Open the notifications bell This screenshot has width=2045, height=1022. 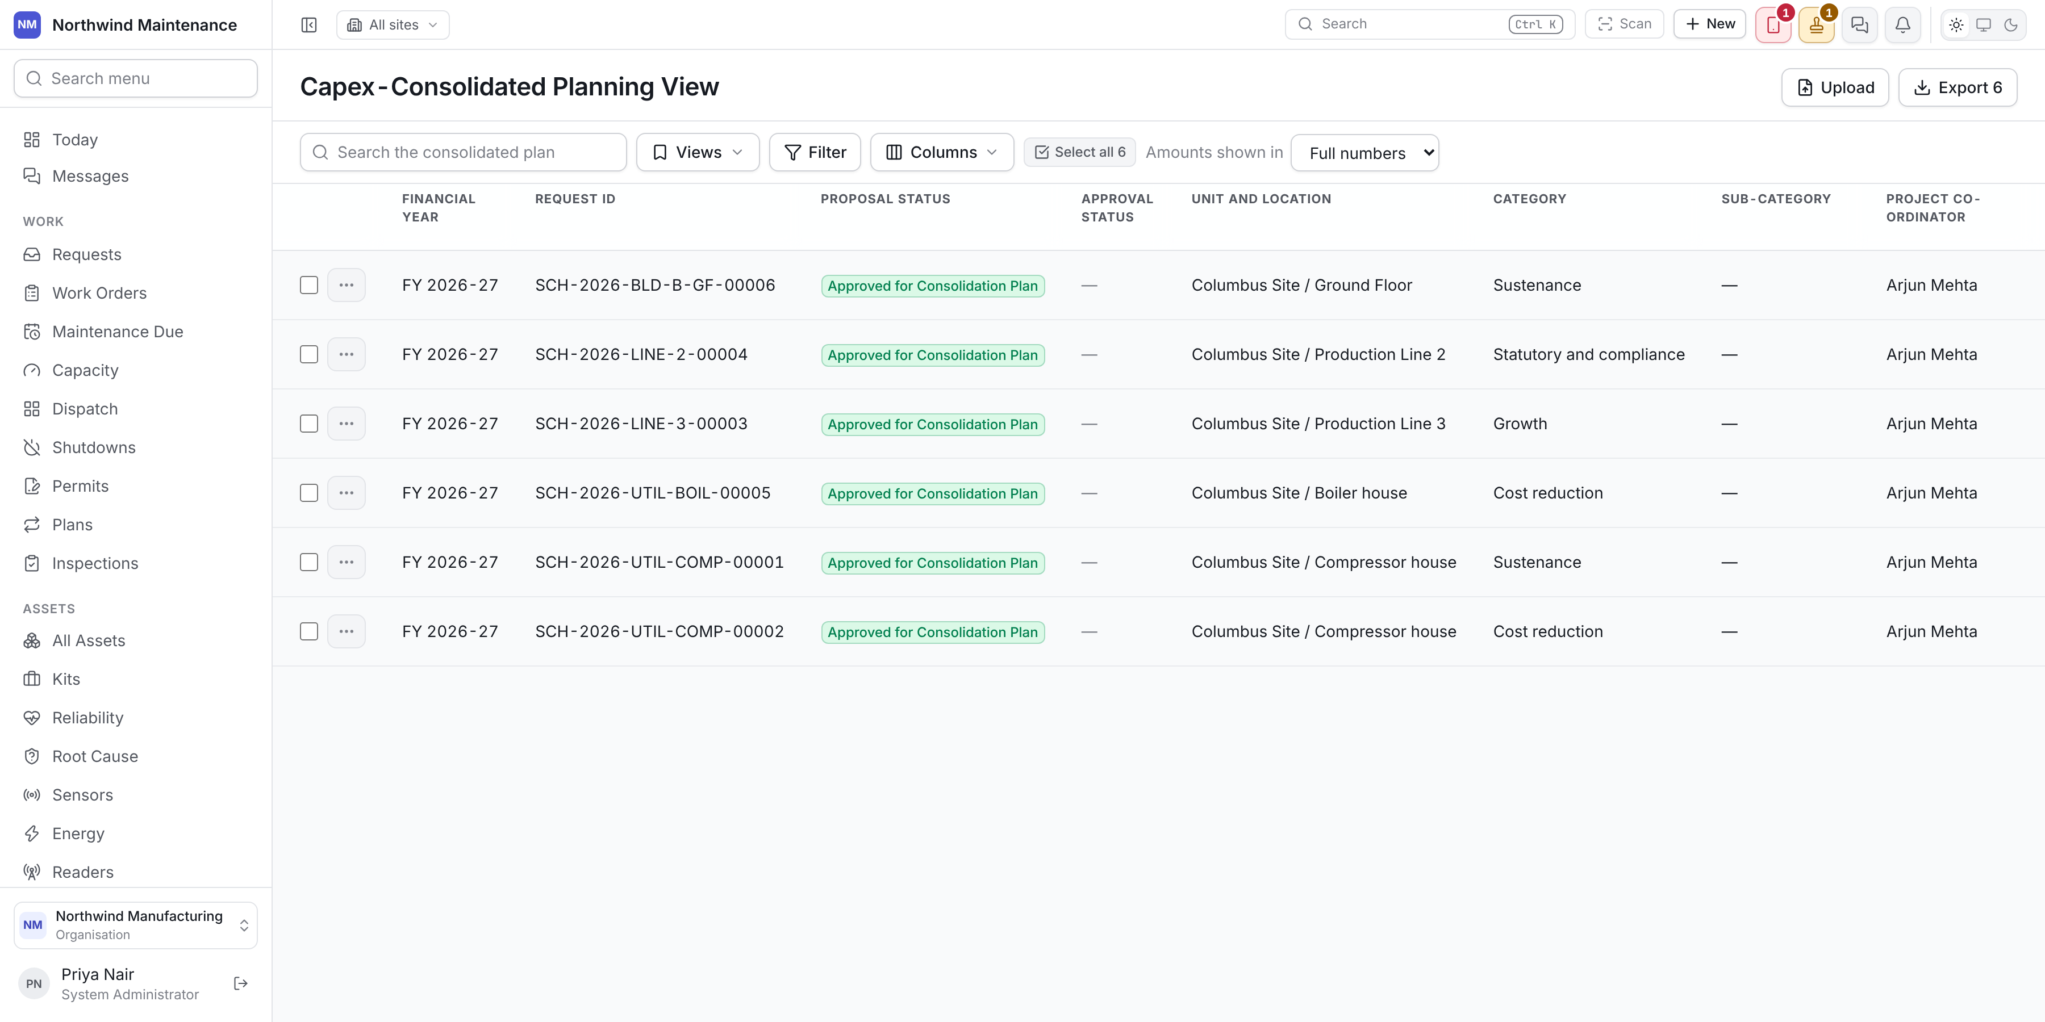tap(1902, 24)
